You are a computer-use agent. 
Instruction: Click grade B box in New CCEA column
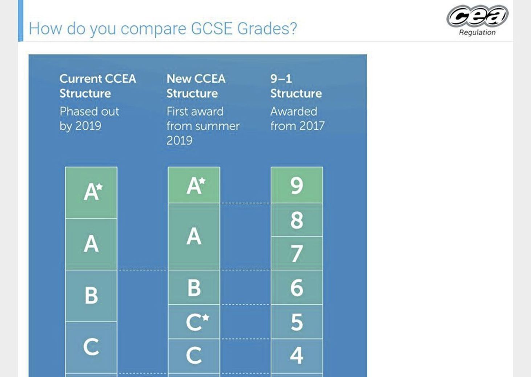click(x=194, y=287)
